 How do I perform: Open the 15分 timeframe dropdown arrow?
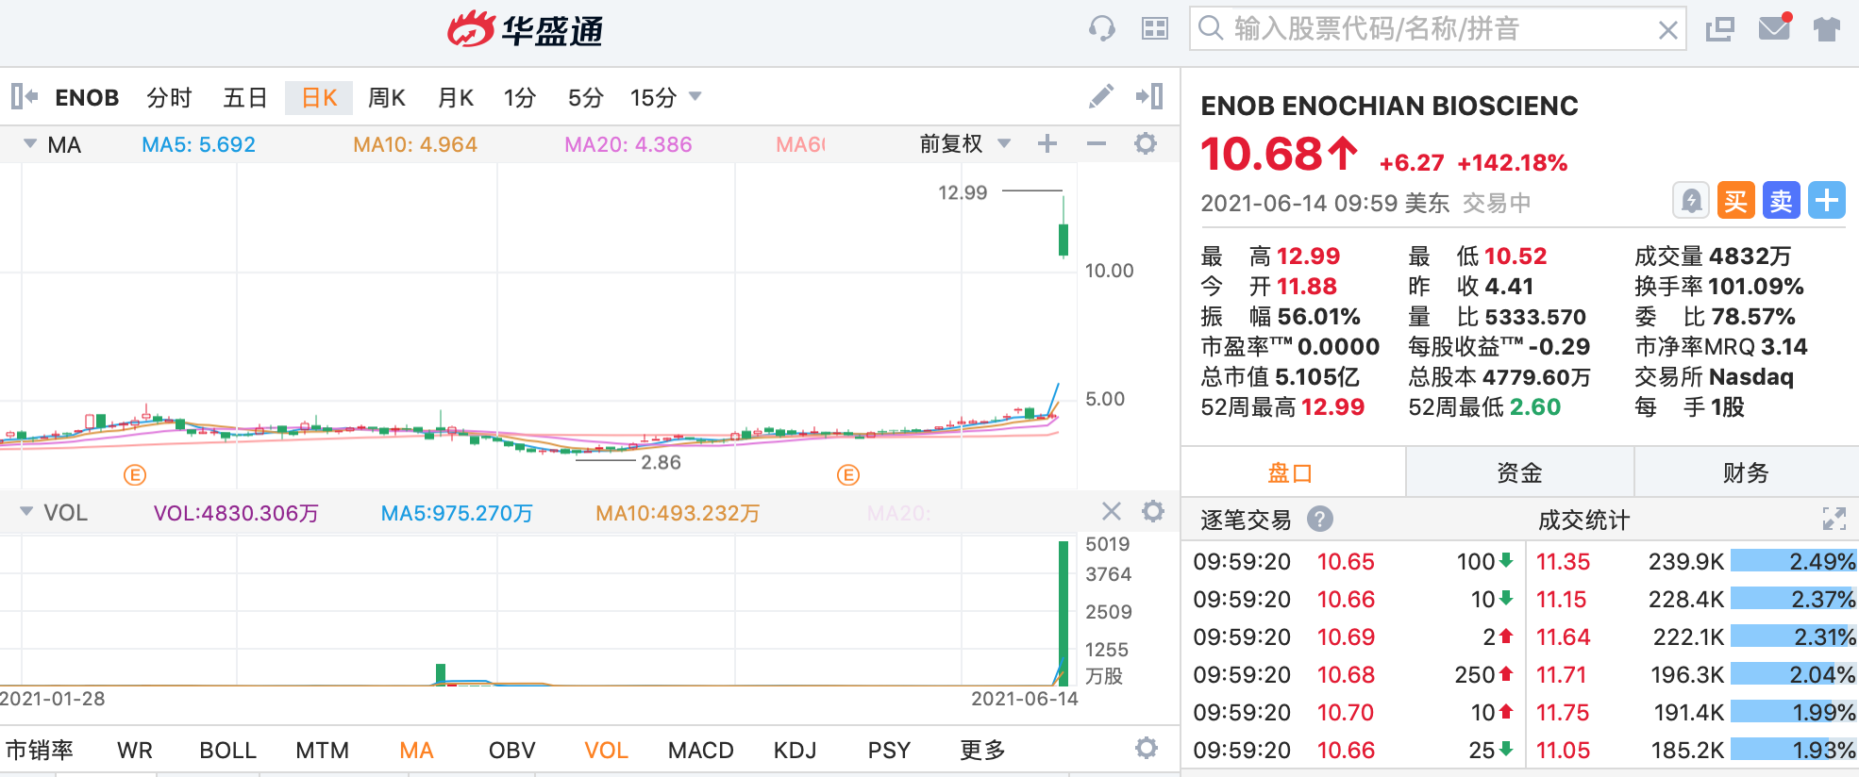[695, 96]
